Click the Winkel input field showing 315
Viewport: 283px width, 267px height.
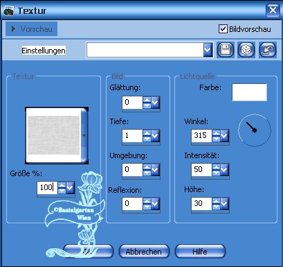(x=201, y=135)
